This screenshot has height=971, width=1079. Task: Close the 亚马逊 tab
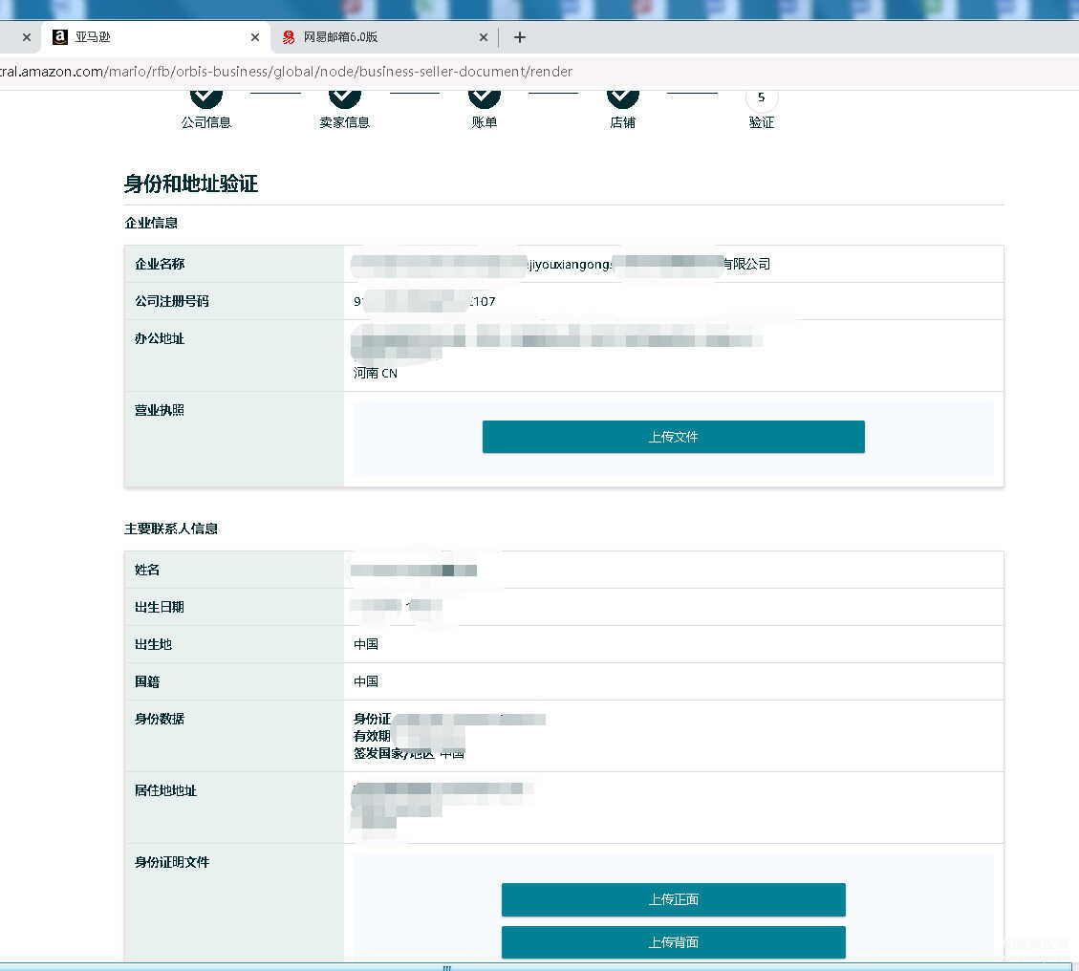point(255,37)
